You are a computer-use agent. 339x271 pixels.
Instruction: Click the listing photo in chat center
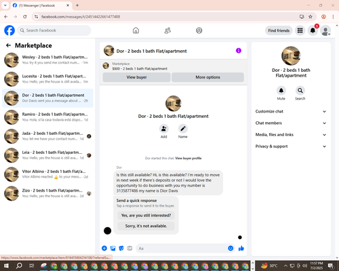click(x=174, y=104)
